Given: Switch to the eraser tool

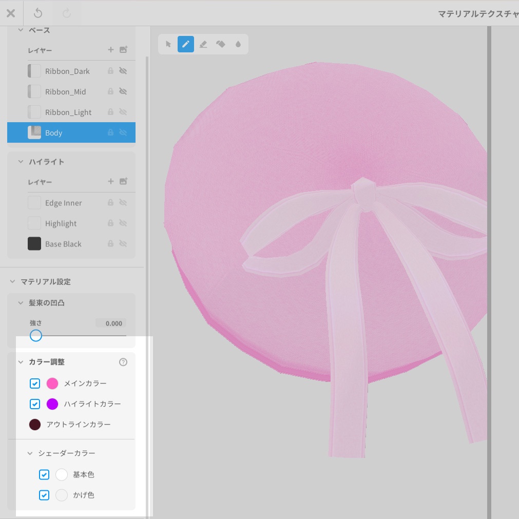Looking at the screenshot, I should (x=203, y=44).
